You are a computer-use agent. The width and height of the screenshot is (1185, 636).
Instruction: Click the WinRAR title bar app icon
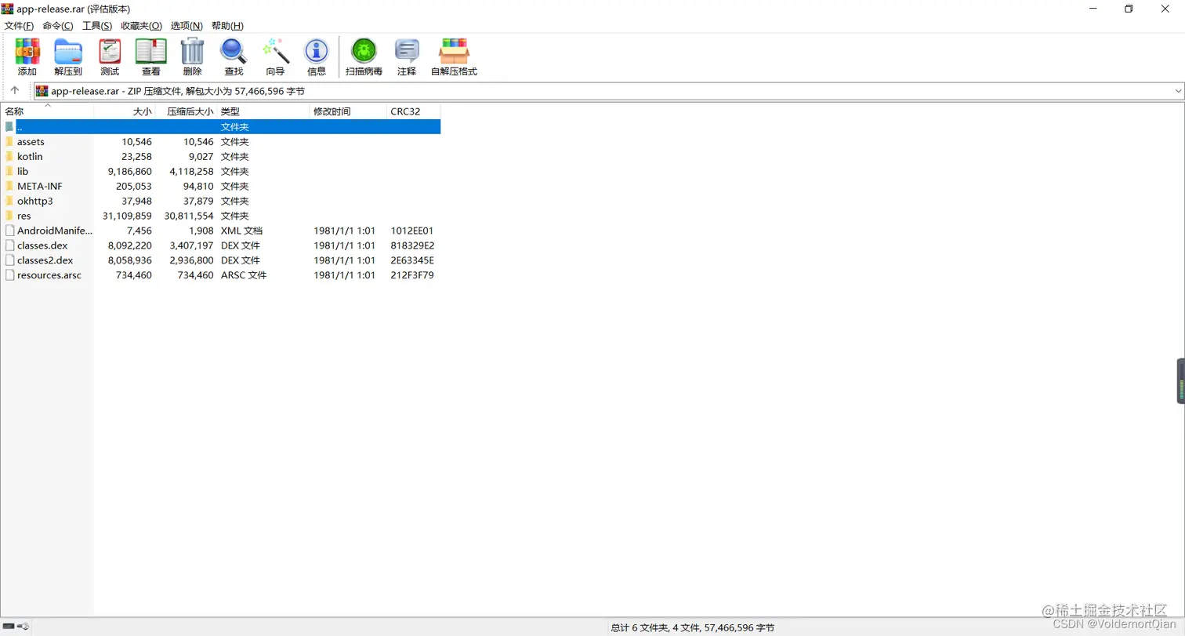tap(8, 9)
